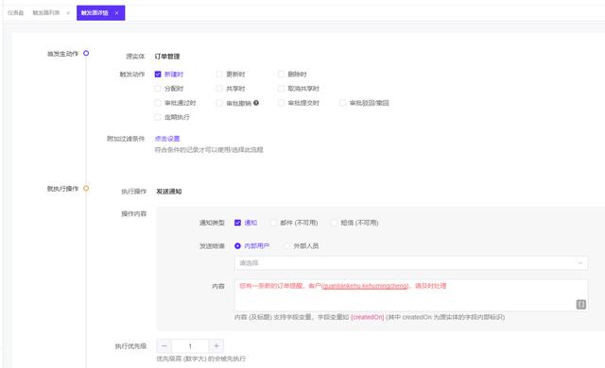Close the 触发器列表 tab
This screenshot has width=605, height=368.
[68, 13]
